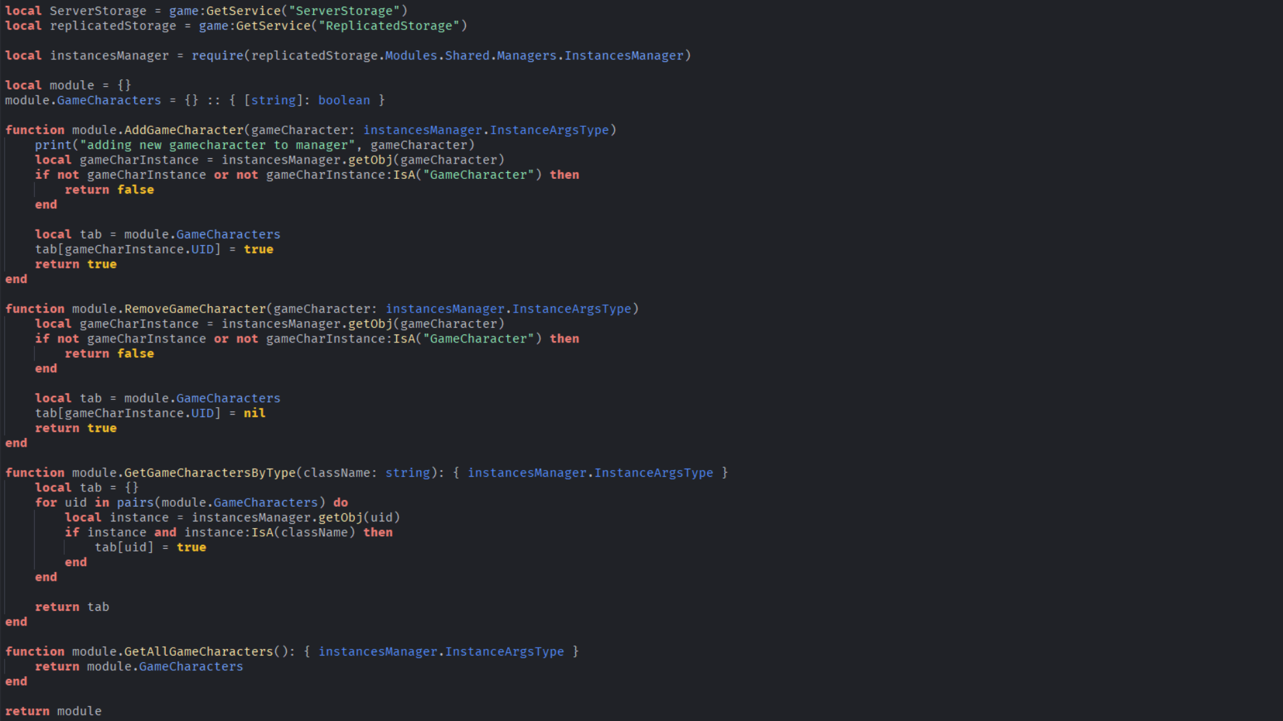Click the RemoveGameCharacter function name
Screen dimensions: 1283x721
tap(195, 309)
